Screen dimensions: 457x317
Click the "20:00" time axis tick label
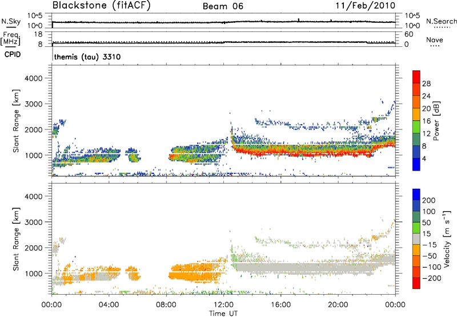pyautogui.click(x=338, y=305)
